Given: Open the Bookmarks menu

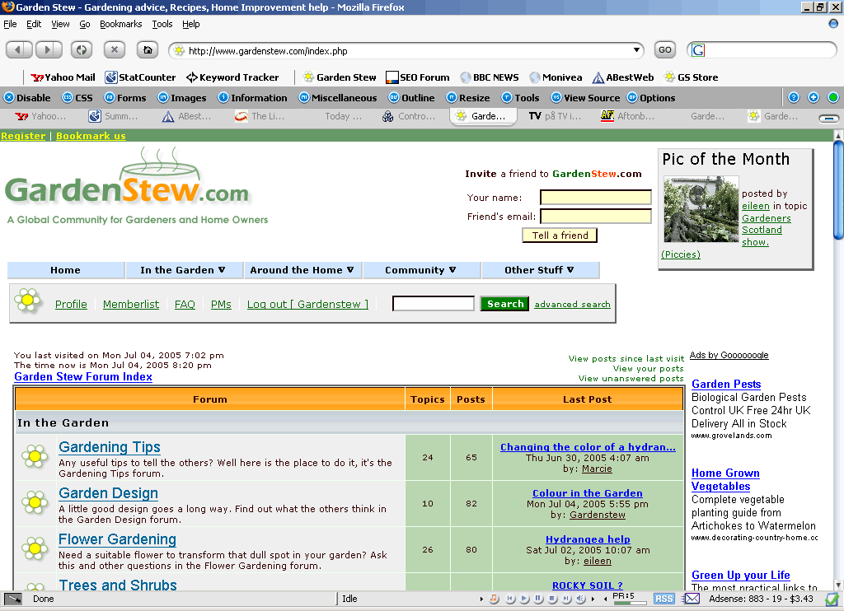Looking at the screenshot, I should point(121,25).
